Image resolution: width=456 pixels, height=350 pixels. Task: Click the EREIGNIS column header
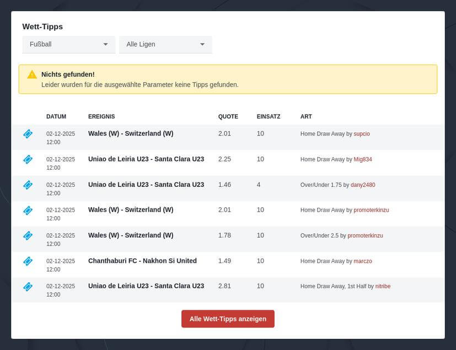pos(101,117)
